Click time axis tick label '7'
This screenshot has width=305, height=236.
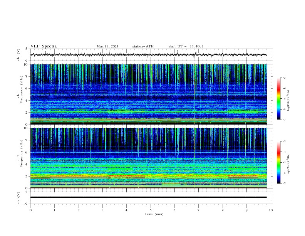pos(198,210)
